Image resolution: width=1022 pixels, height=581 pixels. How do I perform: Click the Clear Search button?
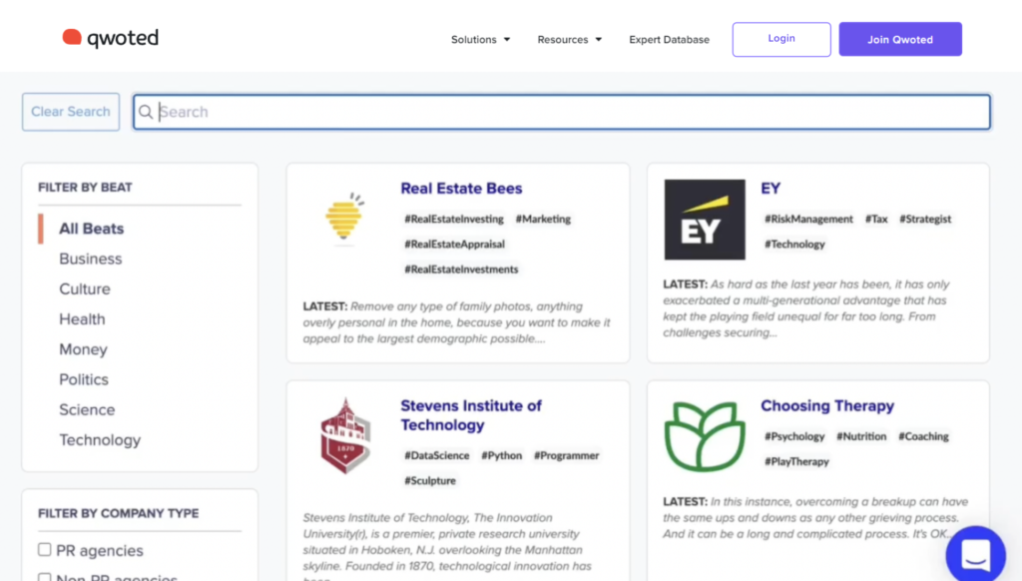71,112
